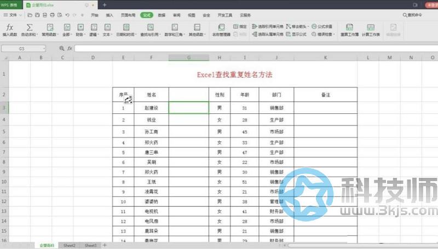Click the Print Preview icon in quick toolbar
This screenshot has width=438, height=249.
tap(60, 15)
